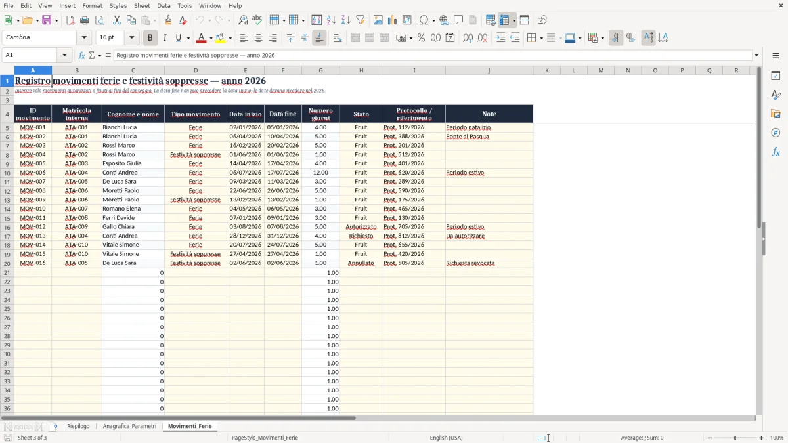
Task: Click the Cut scissors icon
Action: click(116, 20)
